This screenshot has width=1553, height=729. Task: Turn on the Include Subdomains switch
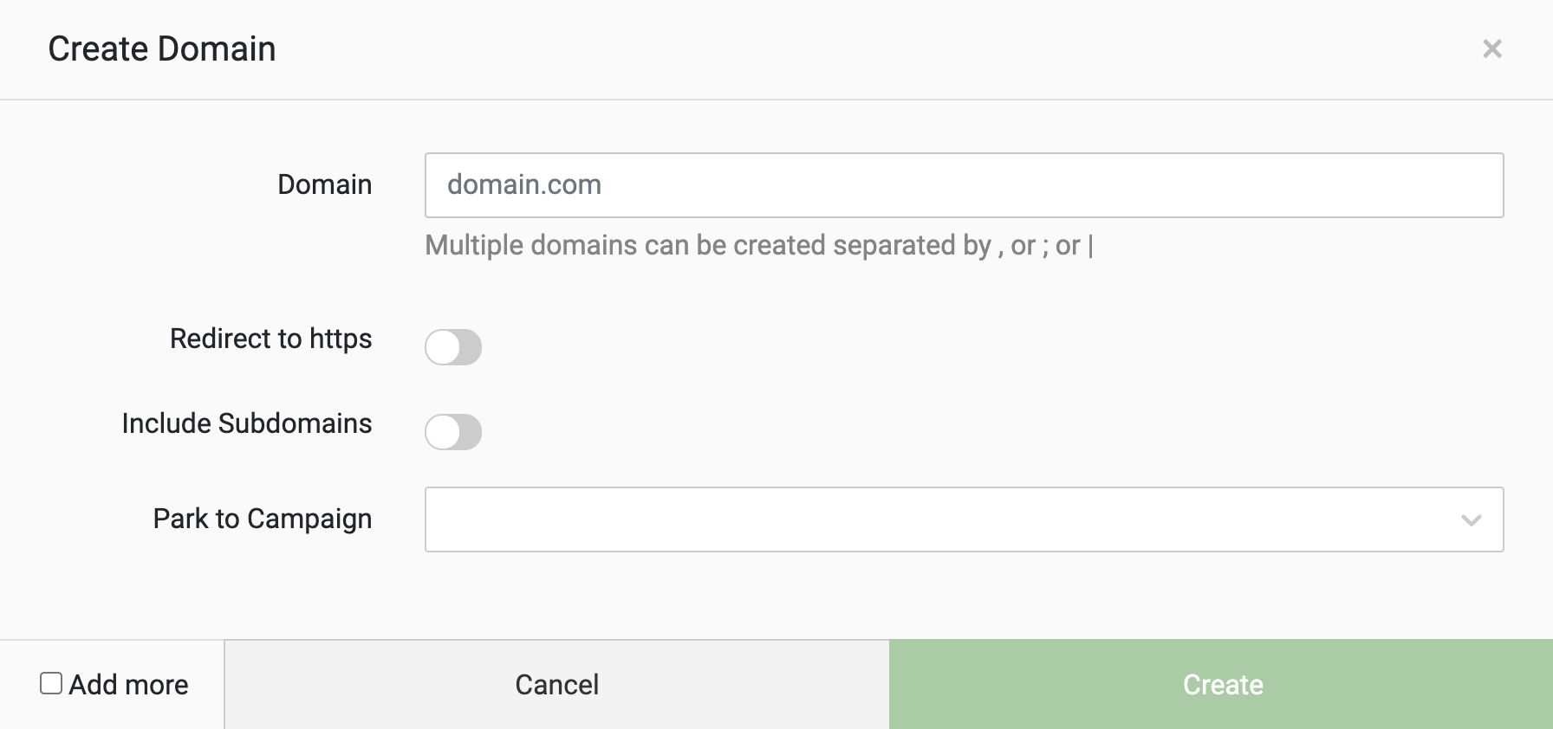[453, 432]
